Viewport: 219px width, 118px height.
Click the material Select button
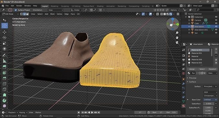(x=202, y=69)
